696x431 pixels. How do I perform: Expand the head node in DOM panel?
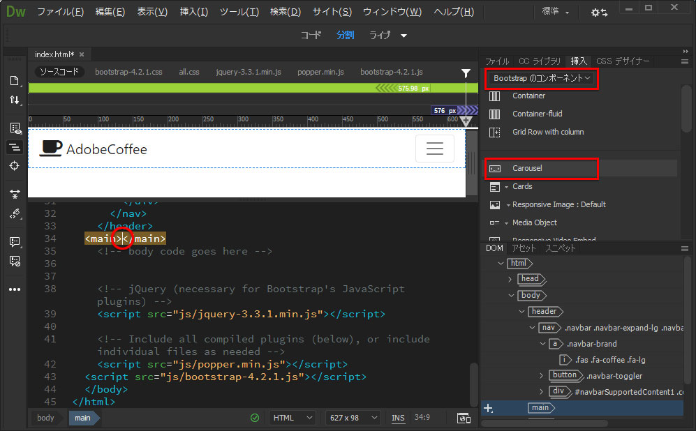click(x=510, y=279)
